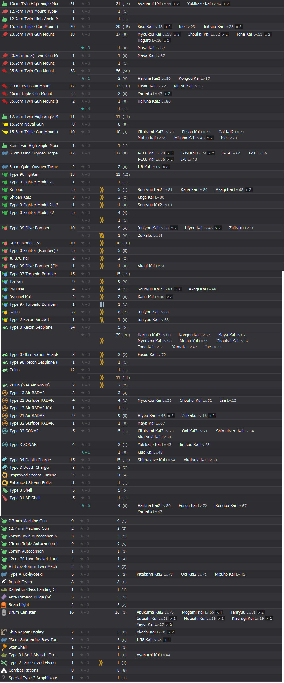
Task: Click the fighter plane icon beside Reppuu
Action: [x=5, y=190]
